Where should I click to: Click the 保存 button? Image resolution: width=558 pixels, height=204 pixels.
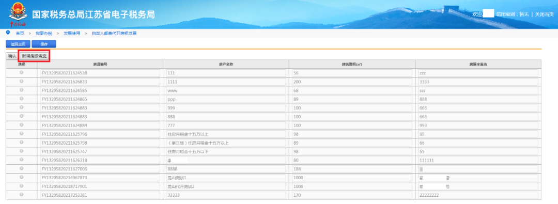click(x=44, y=44)
